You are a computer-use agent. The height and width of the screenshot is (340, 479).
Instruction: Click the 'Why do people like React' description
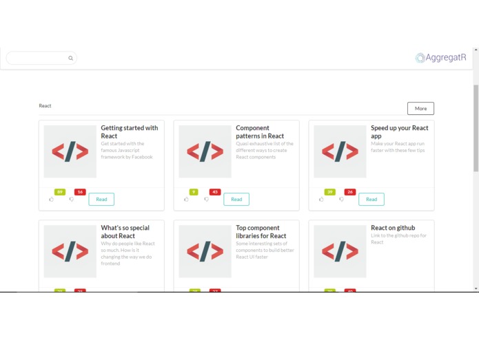coord(128,253)
